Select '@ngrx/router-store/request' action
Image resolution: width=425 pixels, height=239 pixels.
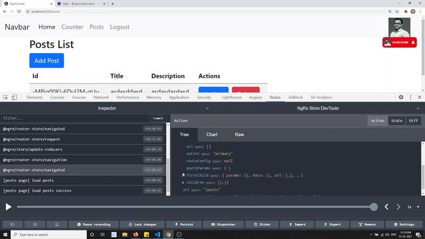point(82,139)
